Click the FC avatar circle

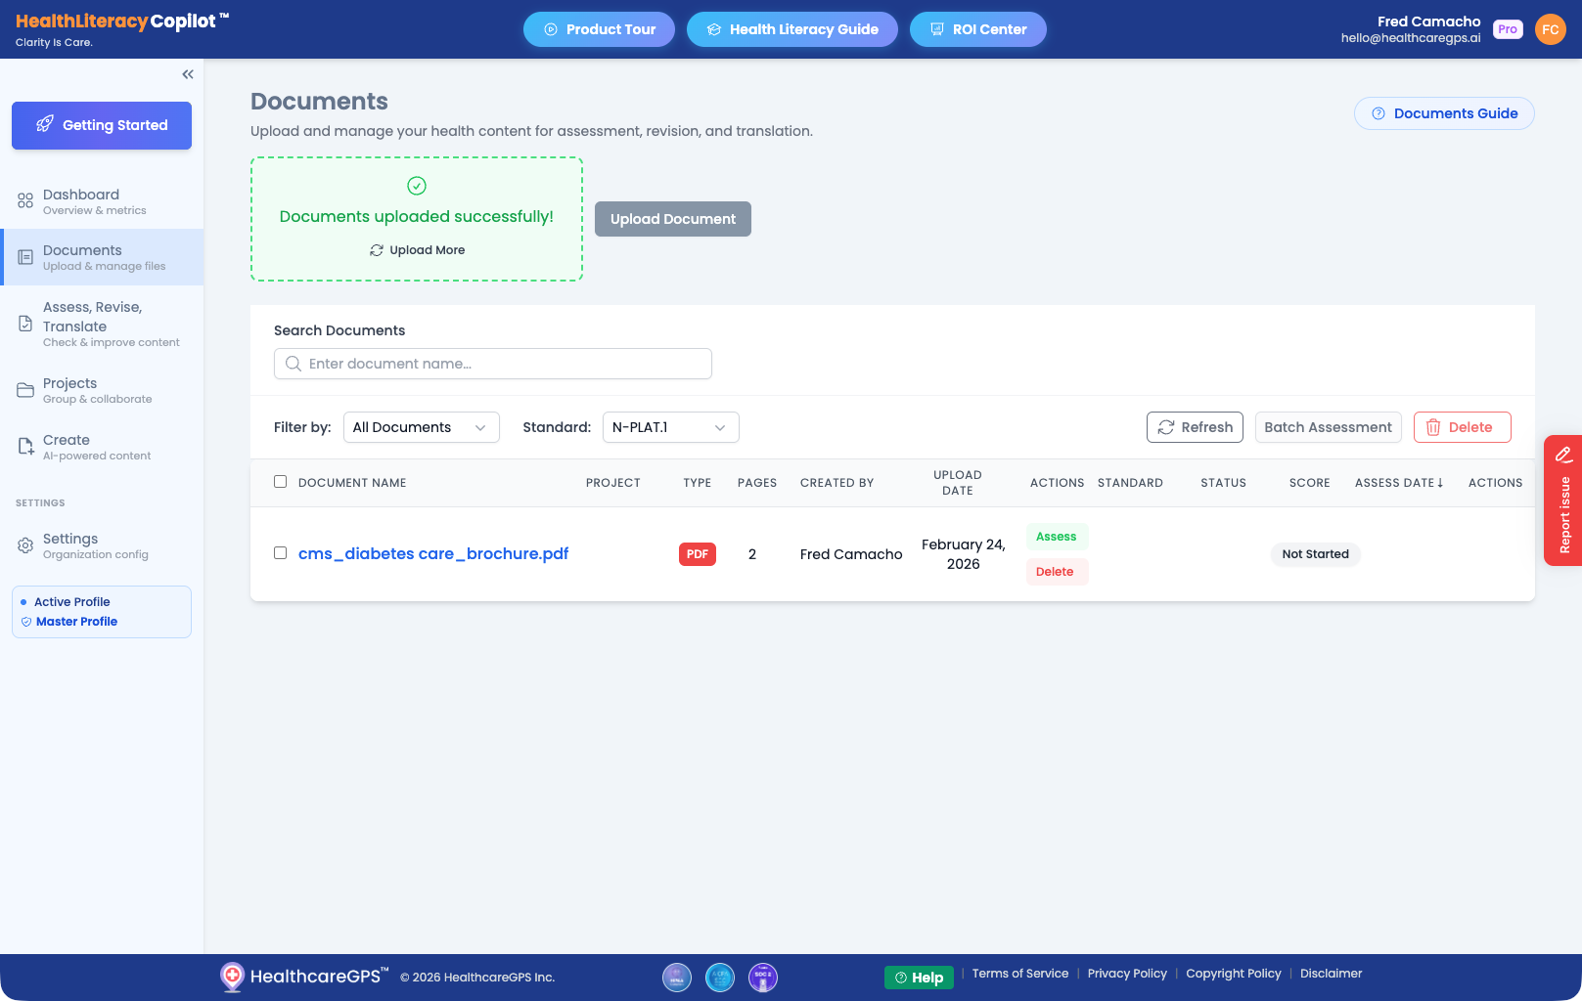(1550, 29)
